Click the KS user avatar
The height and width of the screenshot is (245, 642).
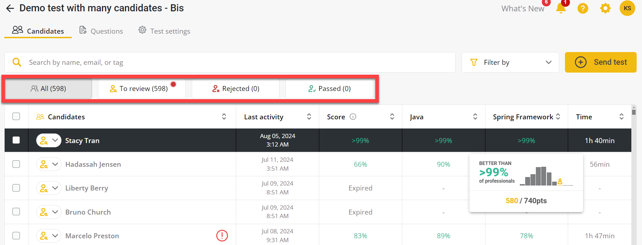pos(627,8)
